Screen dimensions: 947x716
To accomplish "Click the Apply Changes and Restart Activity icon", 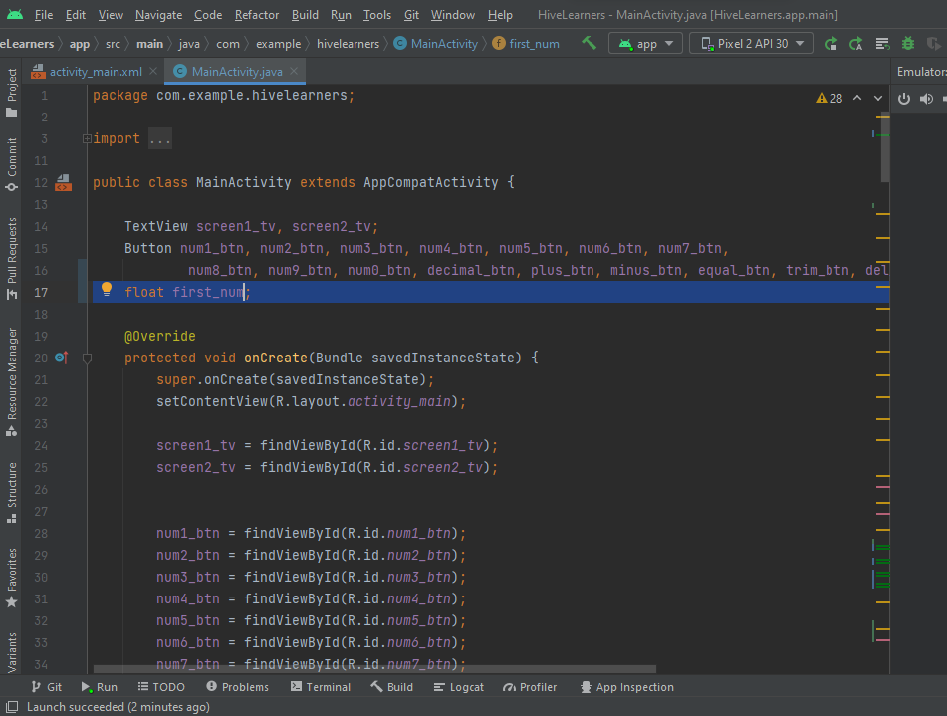I will (x=856, y=44).
